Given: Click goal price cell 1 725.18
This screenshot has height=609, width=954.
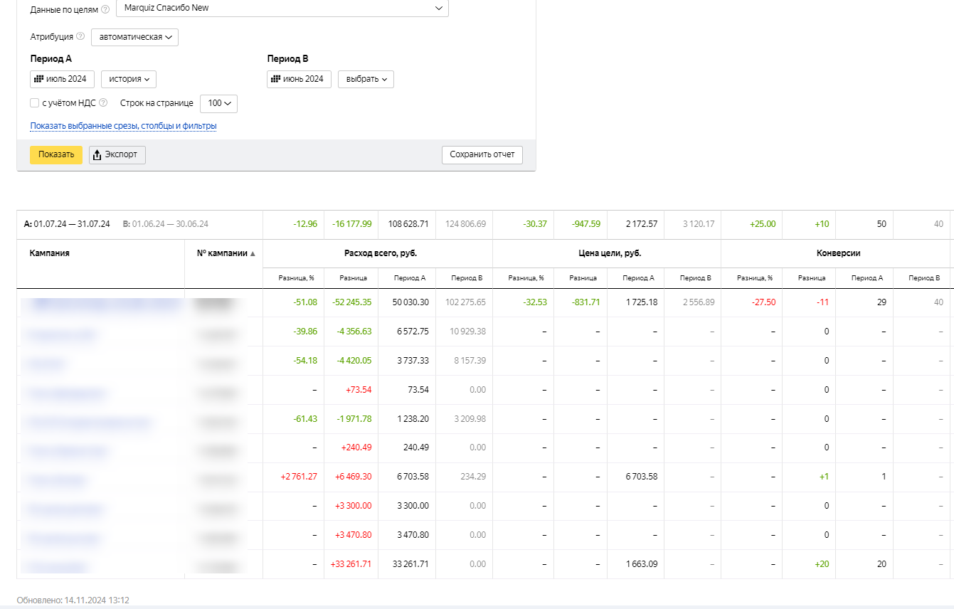Looking at the screenshot, I should 642,302.
